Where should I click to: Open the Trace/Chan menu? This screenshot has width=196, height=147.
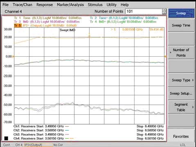(x=23, y=5)
